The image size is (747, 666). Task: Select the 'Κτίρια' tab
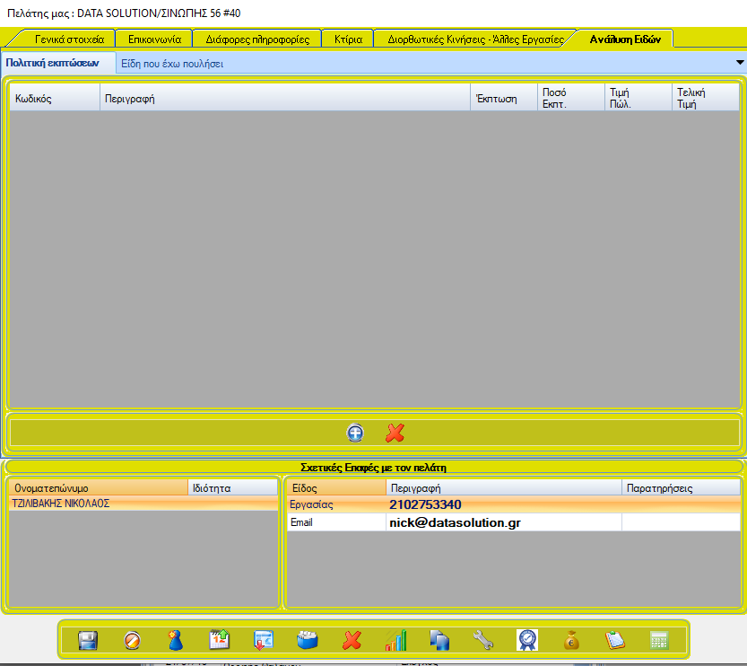[x=348, y=39]
